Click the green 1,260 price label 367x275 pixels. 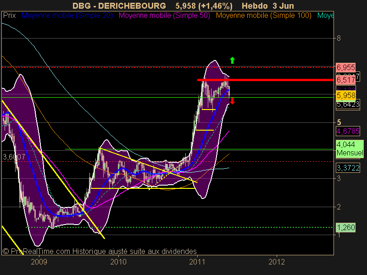point(346,227)
